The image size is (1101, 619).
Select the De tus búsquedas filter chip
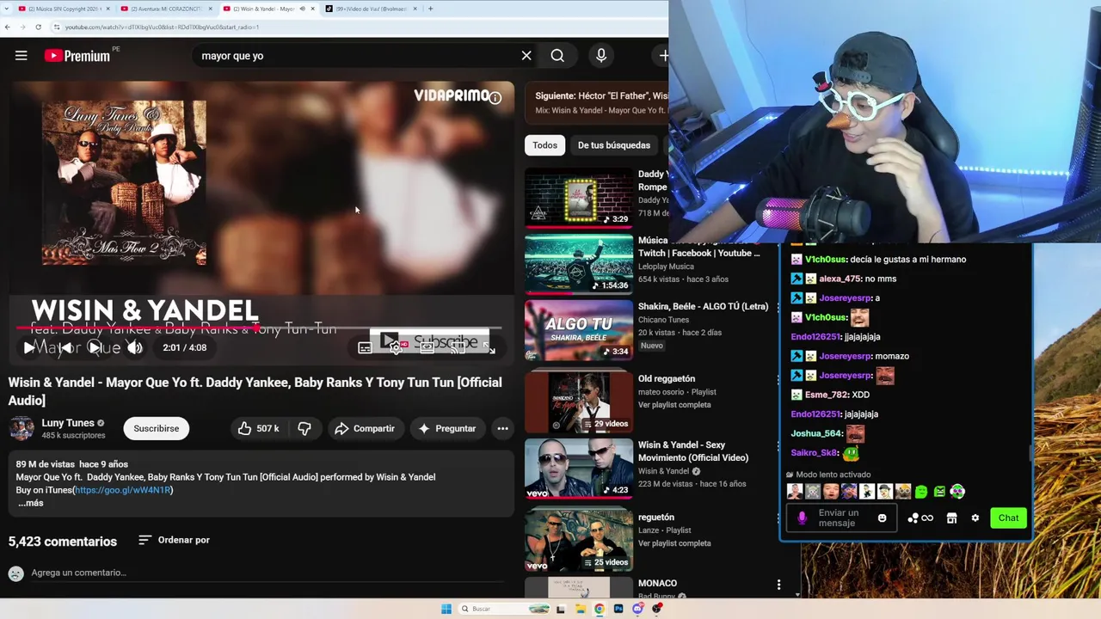click(x=614, y=145)
